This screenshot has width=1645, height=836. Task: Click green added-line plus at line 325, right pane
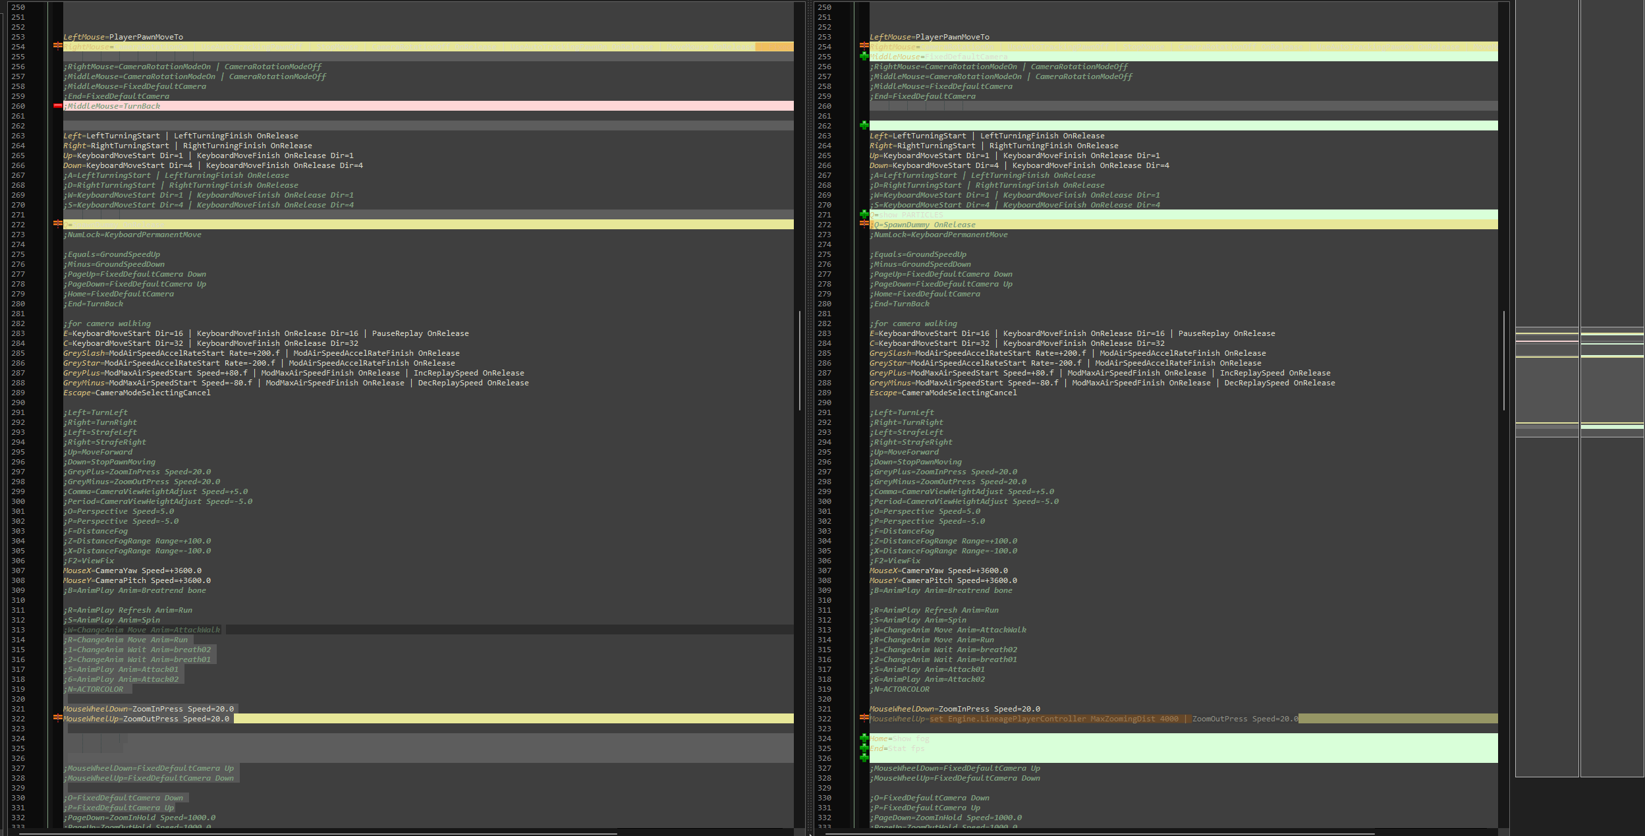coord(864,748)
